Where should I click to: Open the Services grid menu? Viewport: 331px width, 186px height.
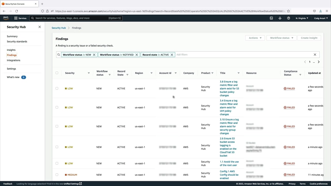click(x=20, y=18)
